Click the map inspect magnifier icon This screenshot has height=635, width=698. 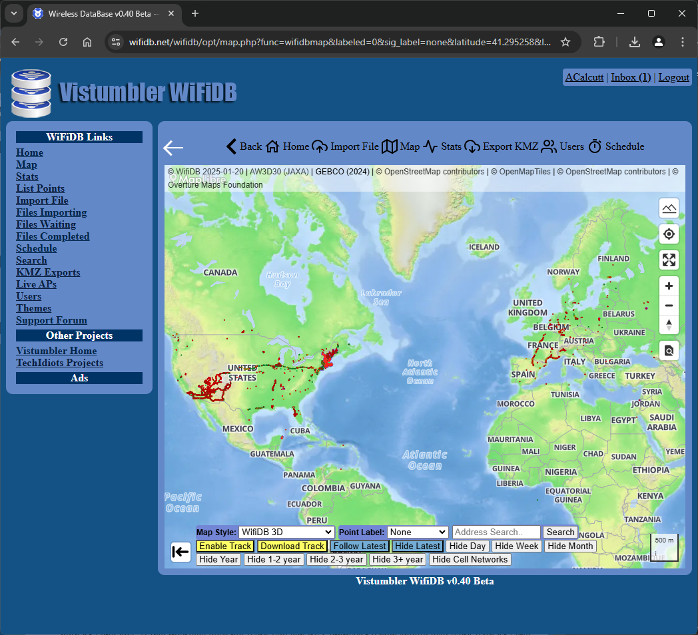click(x=669, y=350)
